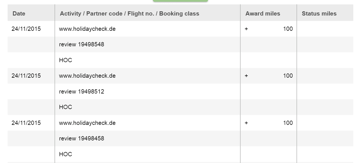Click the Status miles column header
The height and width of the screenshot is (163, 364).
click(x=319, y=14)
